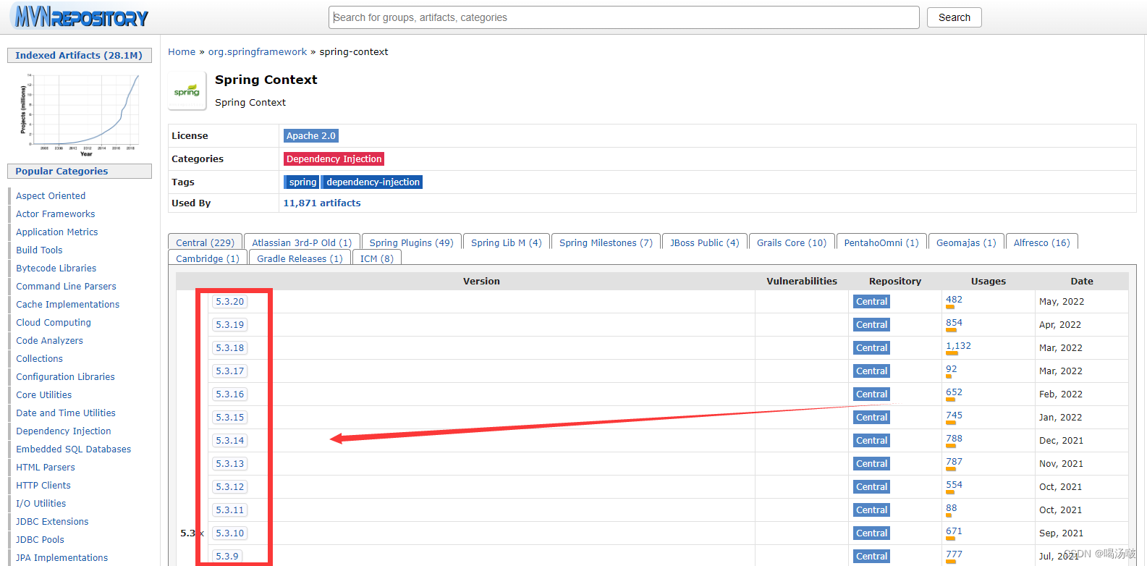Open version 5.3.16
The image size is (1147, 566).
tap(229, 394)
